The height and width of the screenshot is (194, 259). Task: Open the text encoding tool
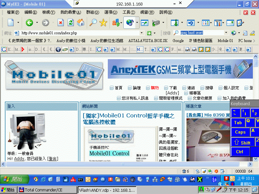[116, 23]
